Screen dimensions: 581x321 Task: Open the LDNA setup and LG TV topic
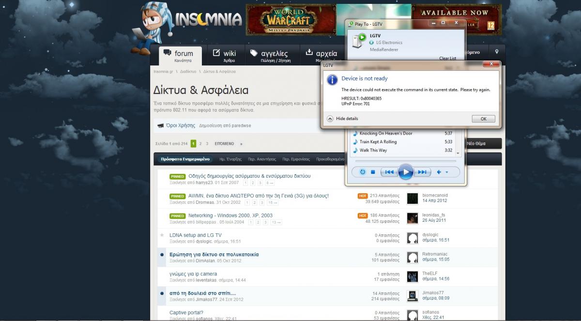195,235
